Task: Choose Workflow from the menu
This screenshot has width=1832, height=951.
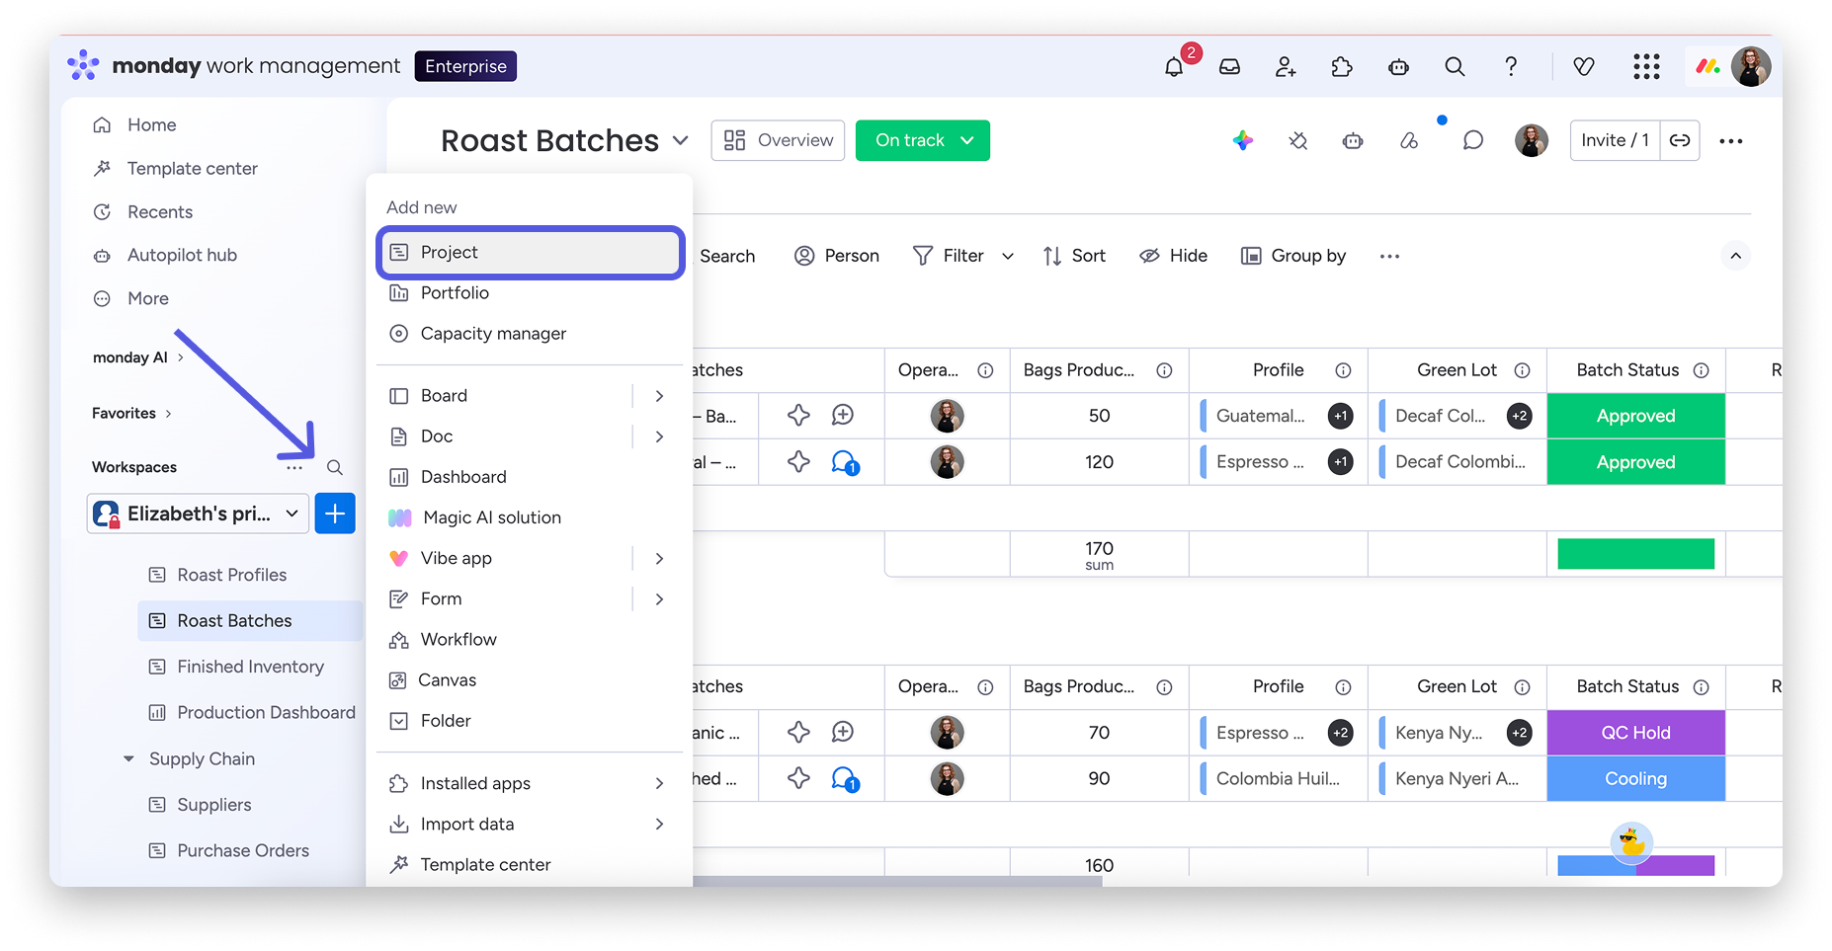Action: click(x=531, y=640)
